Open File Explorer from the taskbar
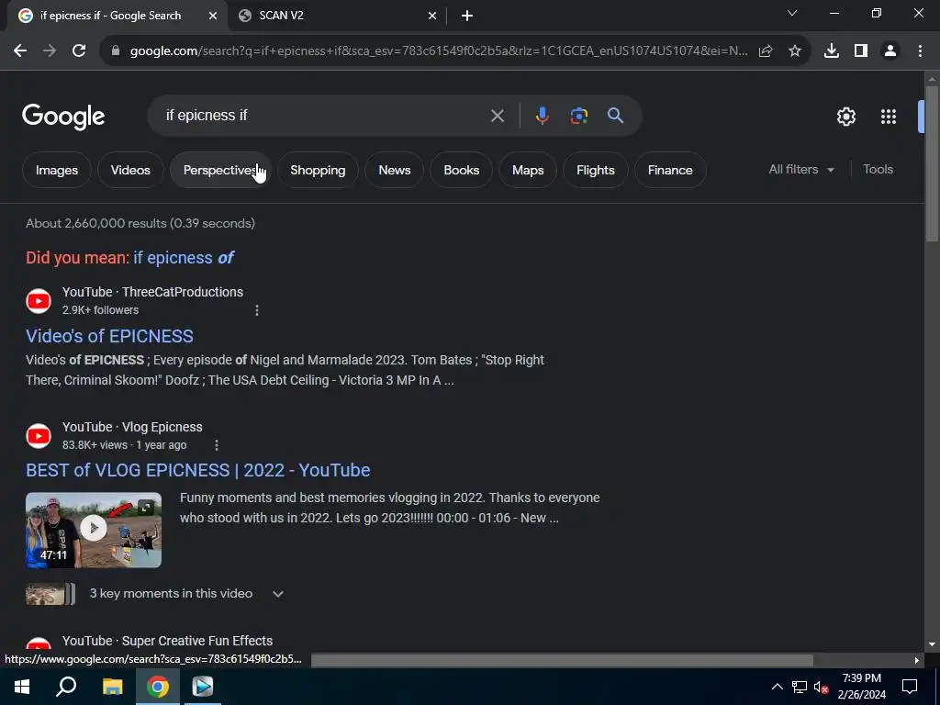The width and height of the screenshot is (940, 705). coord(112,687)
